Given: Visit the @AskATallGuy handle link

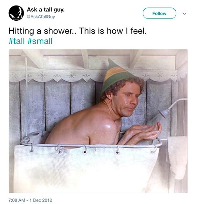Looking at the screenshot, I should click(x=41, y=17).
